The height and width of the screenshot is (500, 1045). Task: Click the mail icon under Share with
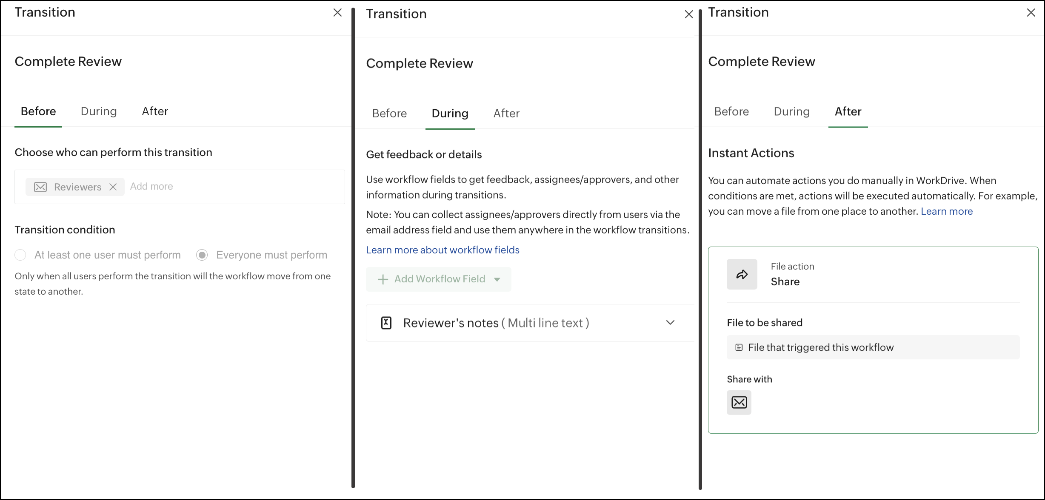coord(739,402)
